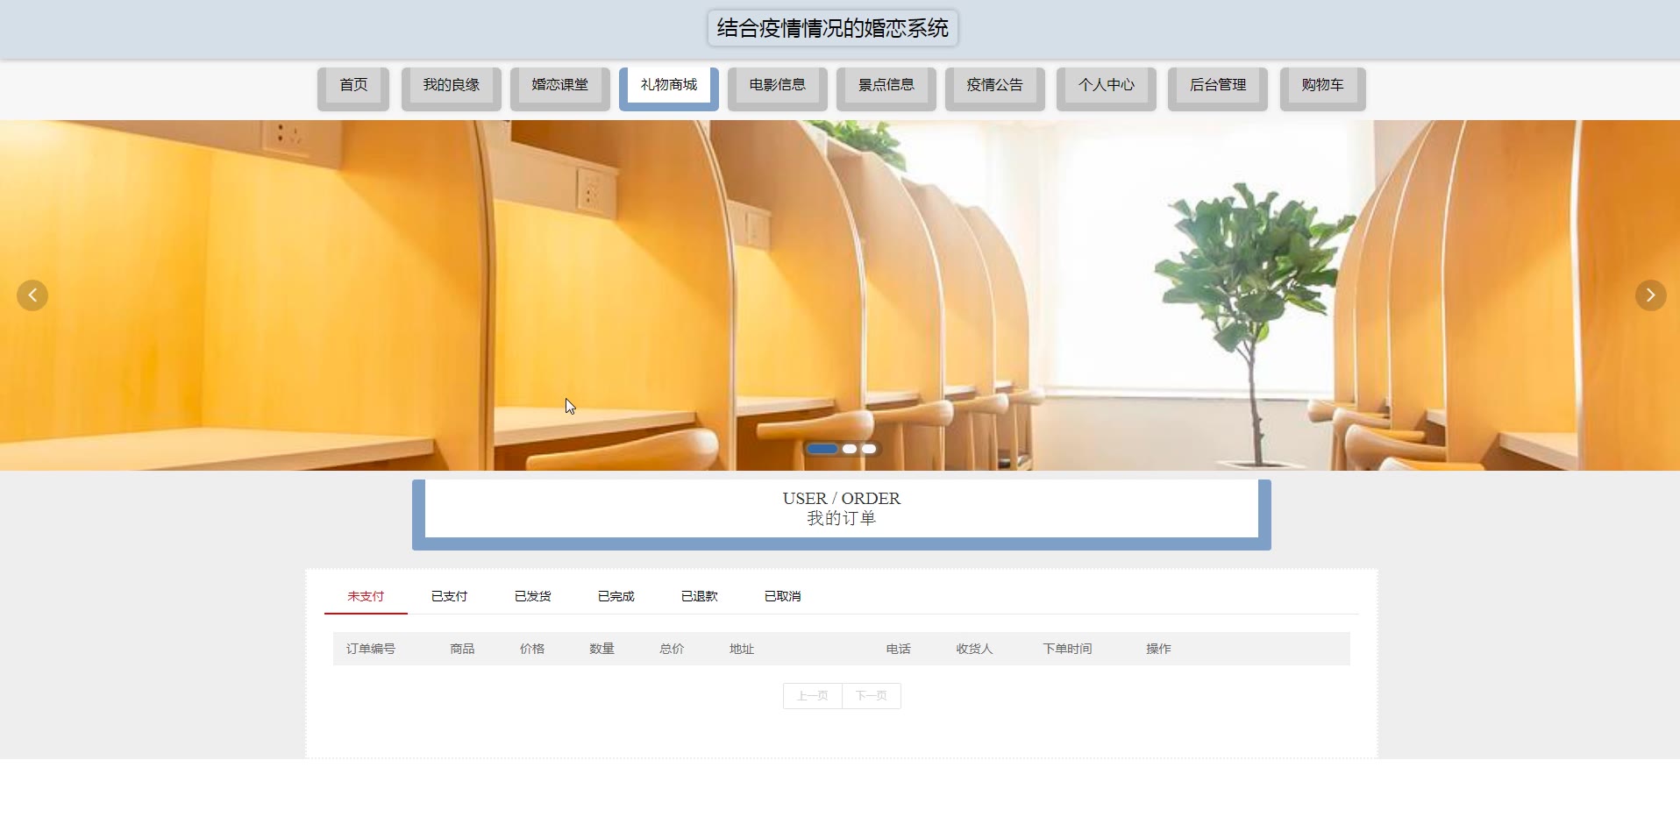Click the 操作 column header
Image resolution: width=1680 pixels, height=817 pixels.
(x=1158, y=649)
